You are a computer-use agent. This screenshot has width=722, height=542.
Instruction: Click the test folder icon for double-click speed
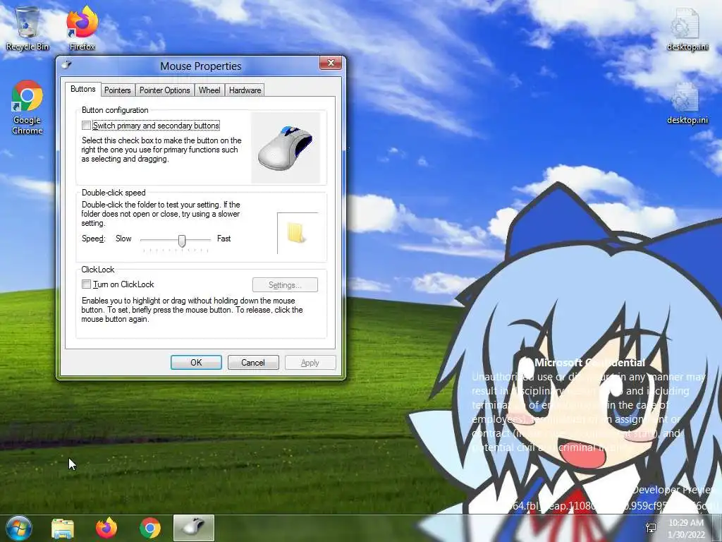pos(295,233)
